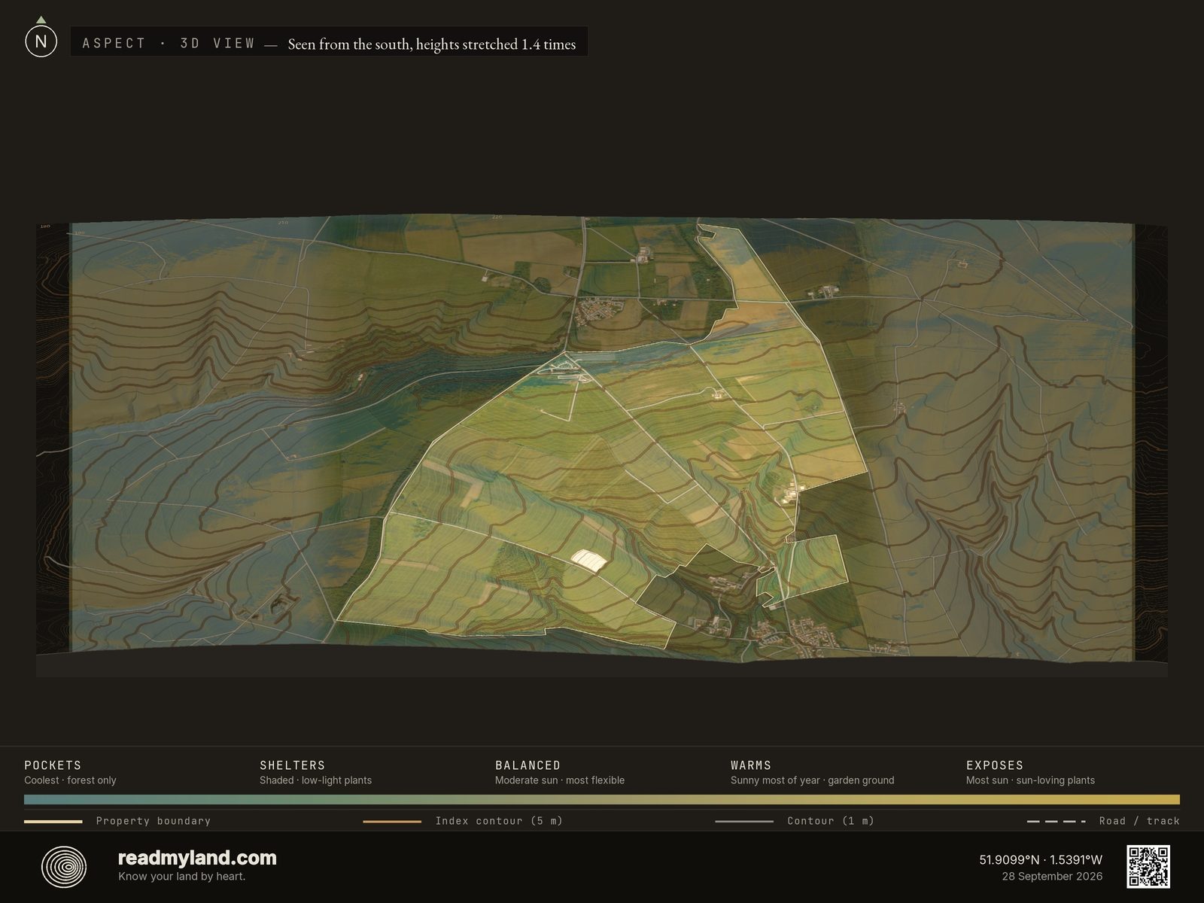Image resolution: width=1204 pixels, height=903 pixels.
Task: Click the aspect colour gradient bar
Action: [x=602, y=800]
